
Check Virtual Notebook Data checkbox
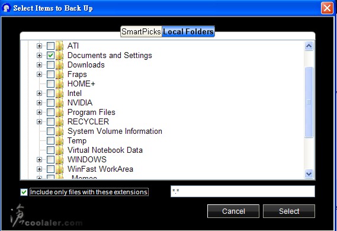[50, 150]
